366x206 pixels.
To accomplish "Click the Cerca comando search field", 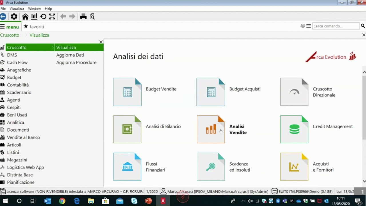I will pos(335,26).
